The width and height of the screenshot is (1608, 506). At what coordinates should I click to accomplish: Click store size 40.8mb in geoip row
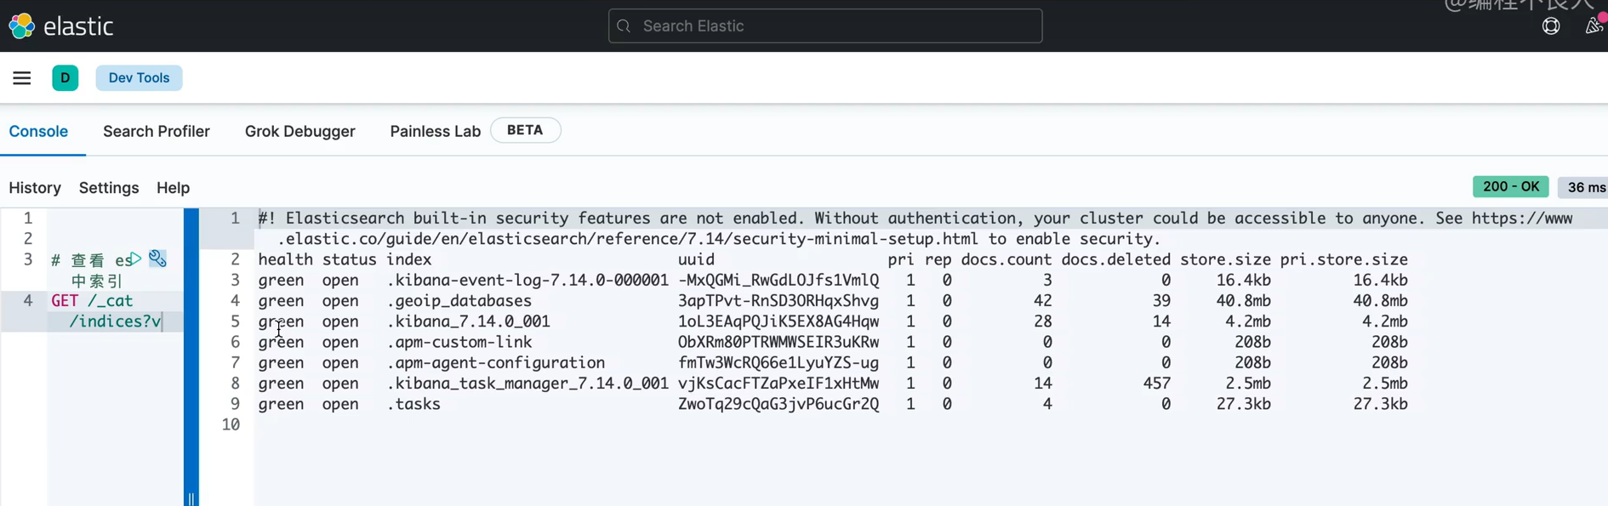(1244, 301)
